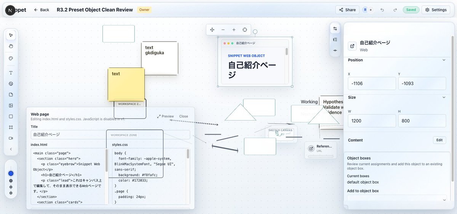Click the move arrows canvas icon
Screen dimensions: 457x214
212,30
